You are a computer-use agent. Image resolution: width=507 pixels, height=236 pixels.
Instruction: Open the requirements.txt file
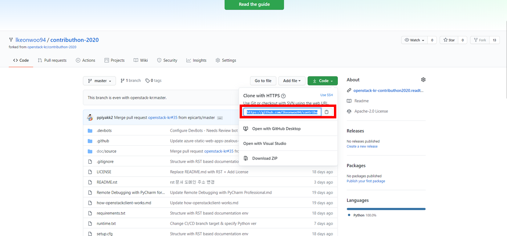click(x=111, y=213)
